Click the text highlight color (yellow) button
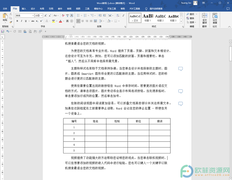Screen dimensions: 232x180 coord(54,21)
